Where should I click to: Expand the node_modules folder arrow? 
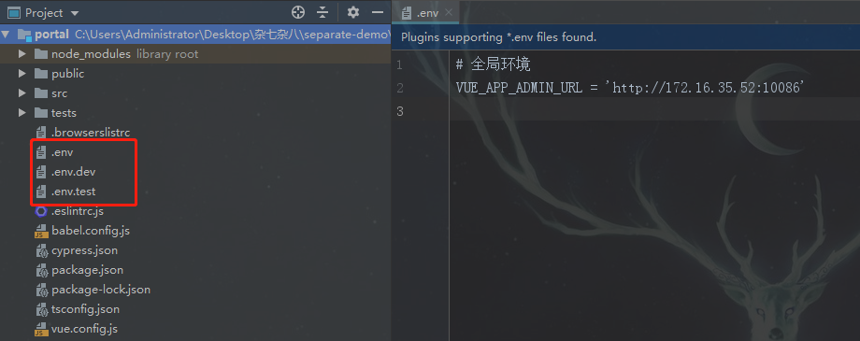click(x=22, y=54)
